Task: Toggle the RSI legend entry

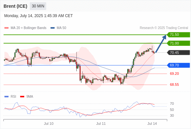Action: (x=10, y=97)
